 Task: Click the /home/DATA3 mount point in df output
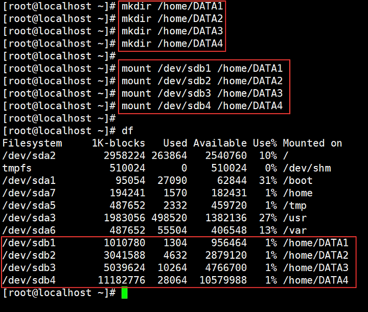pos(316,268)
